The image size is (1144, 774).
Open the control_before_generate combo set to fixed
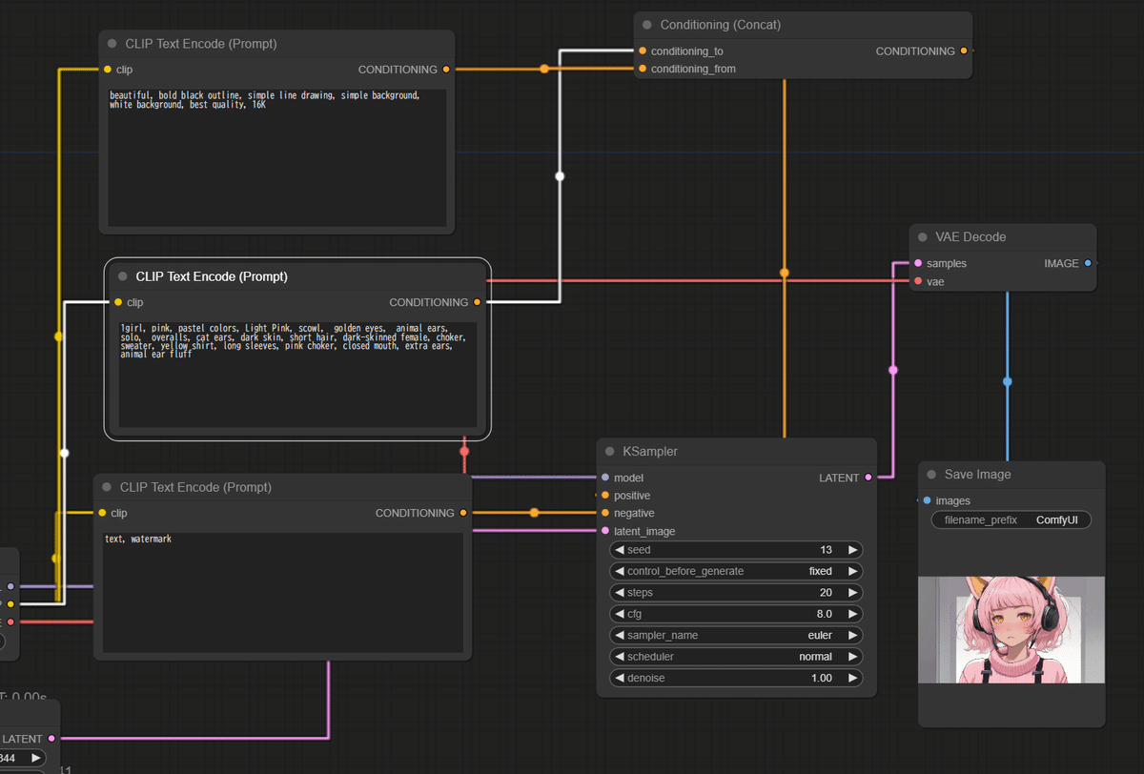click(x=735, y=571)
